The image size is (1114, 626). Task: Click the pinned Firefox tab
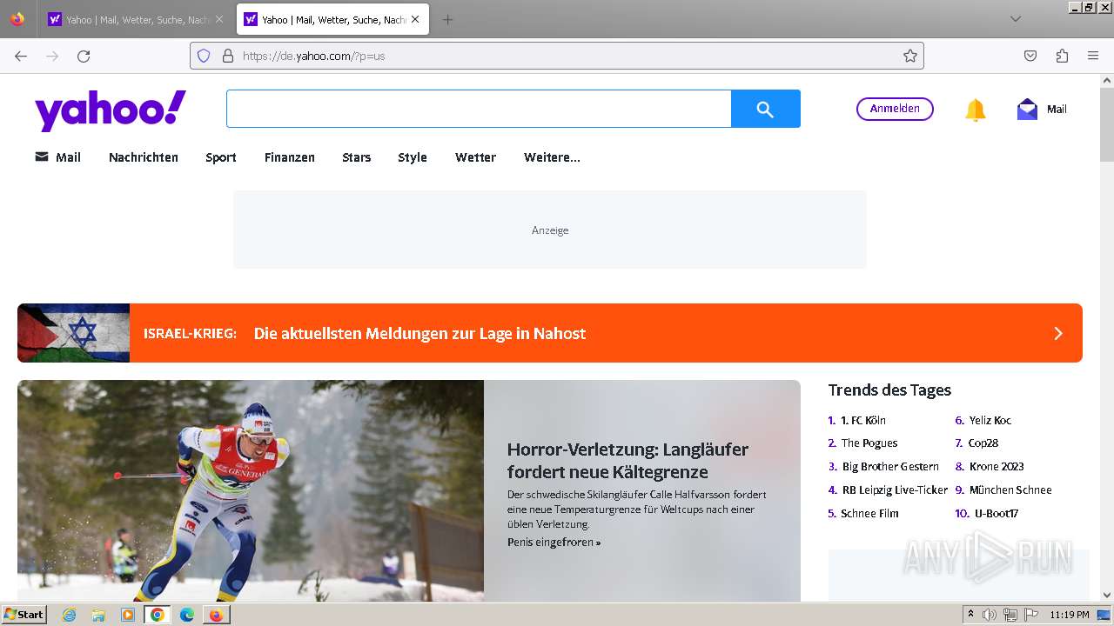point(17,19)
